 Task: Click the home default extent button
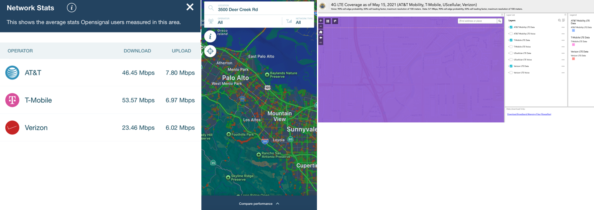[x=321, y=32]
